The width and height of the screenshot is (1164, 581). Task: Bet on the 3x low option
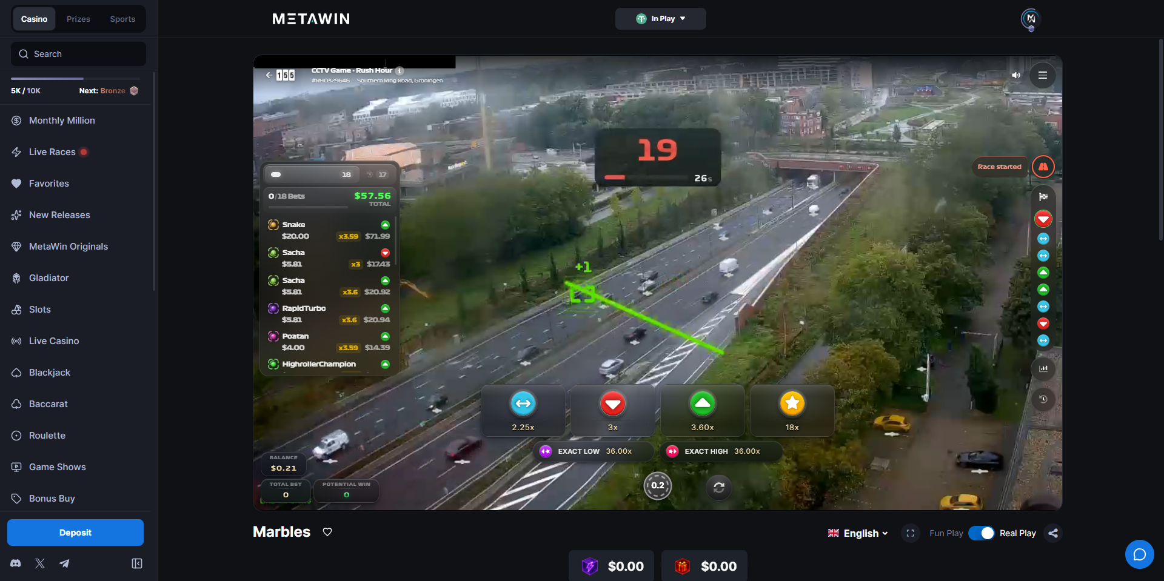pyautogui.click(x=613, y=411)
